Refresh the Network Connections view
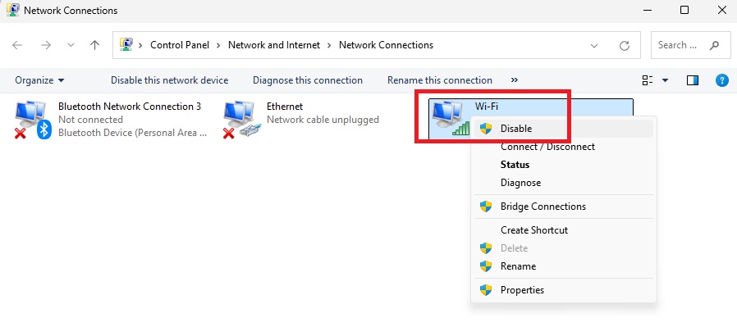The image size is (737, 327). point(625,46)
